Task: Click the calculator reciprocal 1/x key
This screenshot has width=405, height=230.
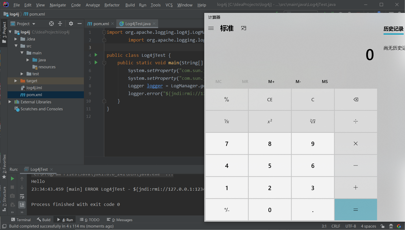Action: [227, 122]
